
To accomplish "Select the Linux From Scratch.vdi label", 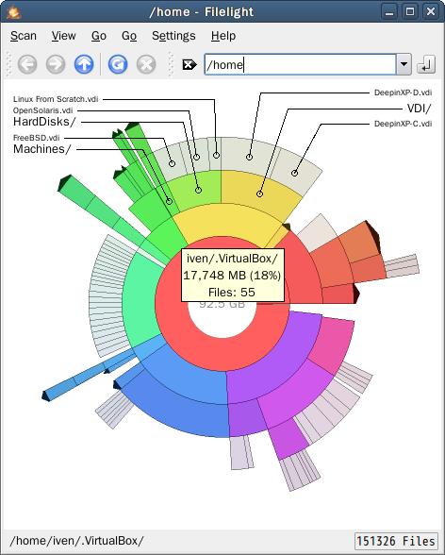I will (x=56, y=99).
